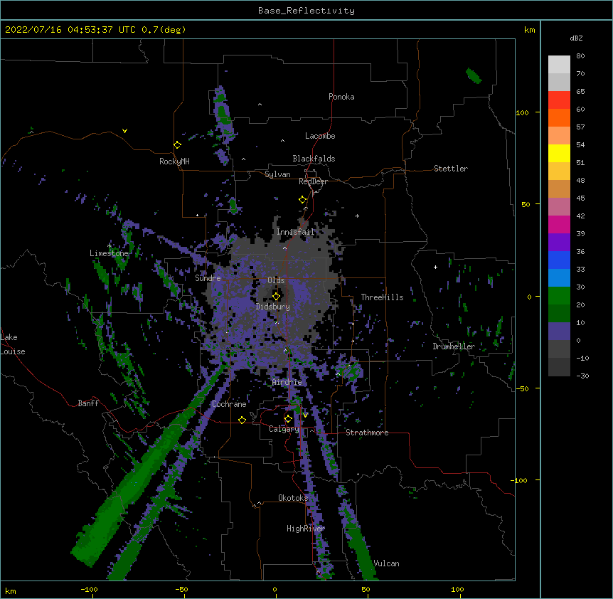Select the yellow diamond marker right of Cochrane
The width and height of the screenshot is (613, 599).
[x=242, y=420]
